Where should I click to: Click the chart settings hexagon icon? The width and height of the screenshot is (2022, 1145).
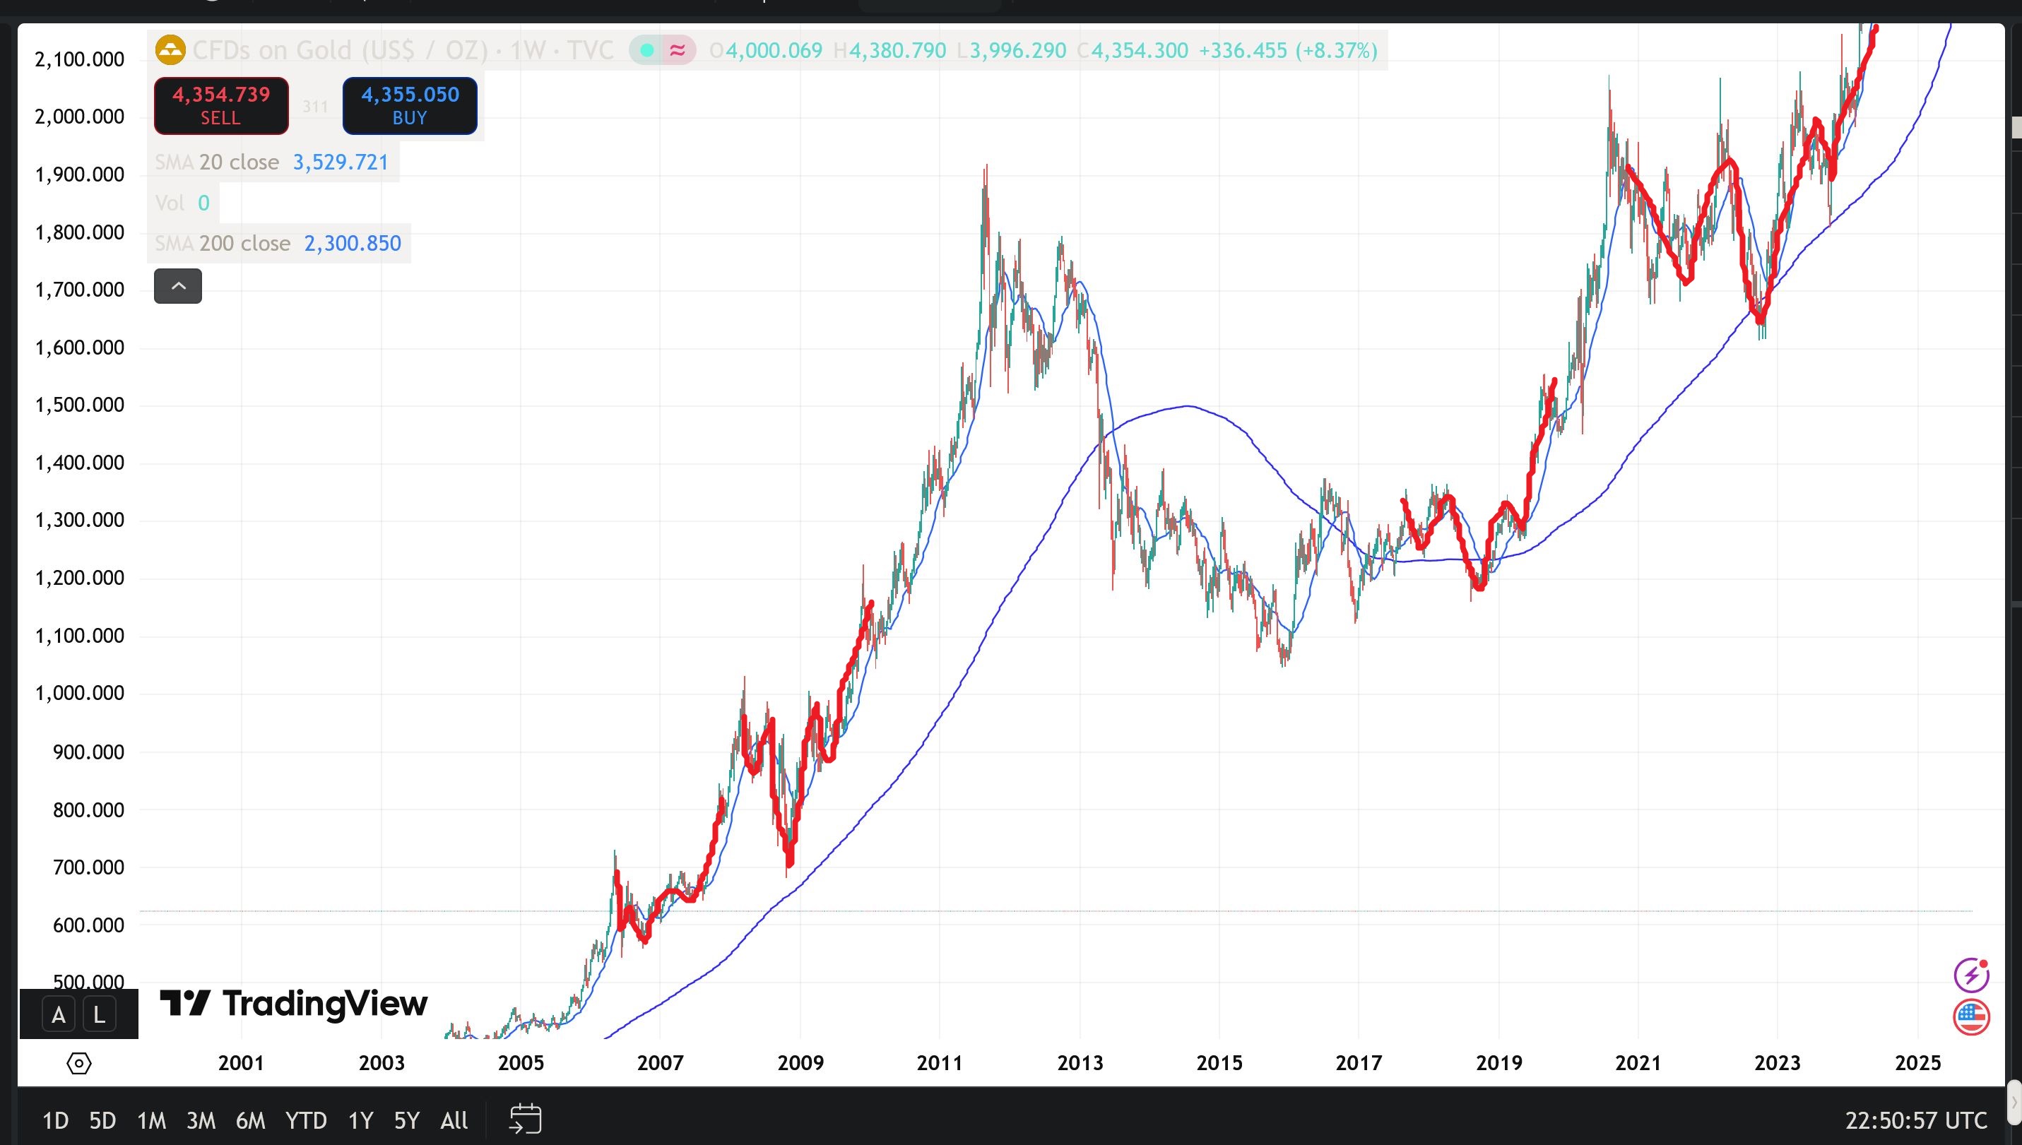point(78,1063)
